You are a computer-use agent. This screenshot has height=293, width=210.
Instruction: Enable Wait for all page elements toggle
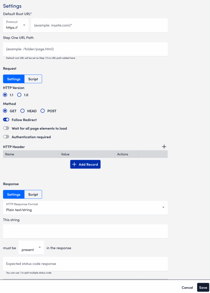pos(6,128)
